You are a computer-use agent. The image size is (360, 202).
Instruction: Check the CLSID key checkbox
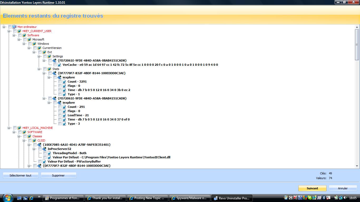point(30,140)
